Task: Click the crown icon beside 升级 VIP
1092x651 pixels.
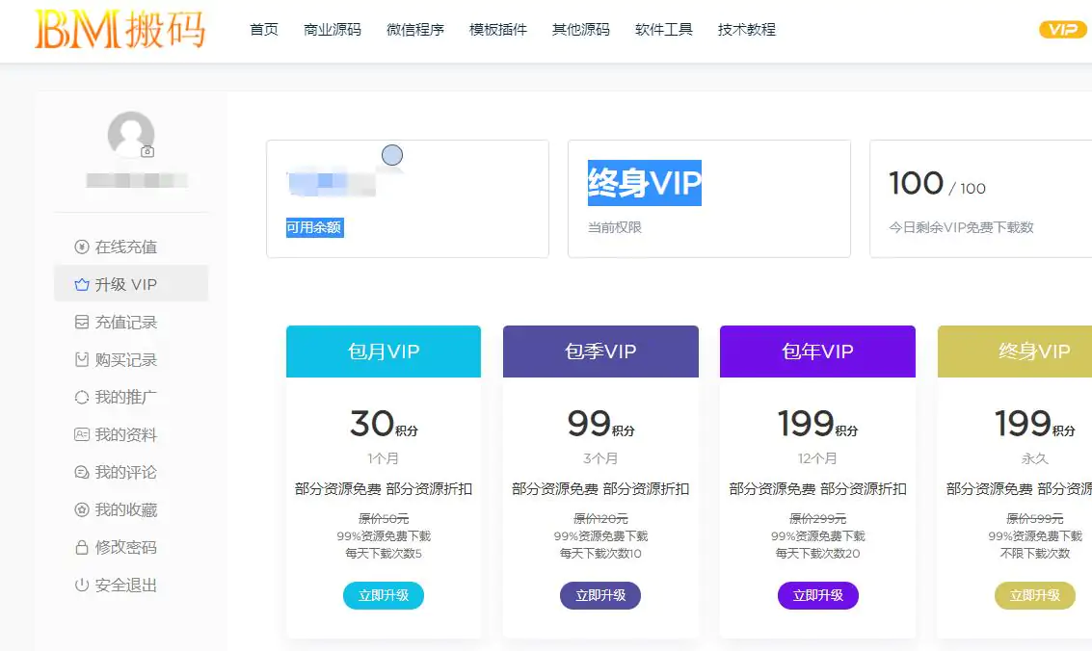Action: coord(82,284)
